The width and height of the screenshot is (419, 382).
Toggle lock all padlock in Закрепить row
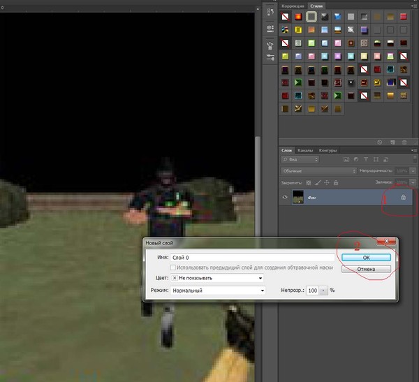tap(336, 182)
